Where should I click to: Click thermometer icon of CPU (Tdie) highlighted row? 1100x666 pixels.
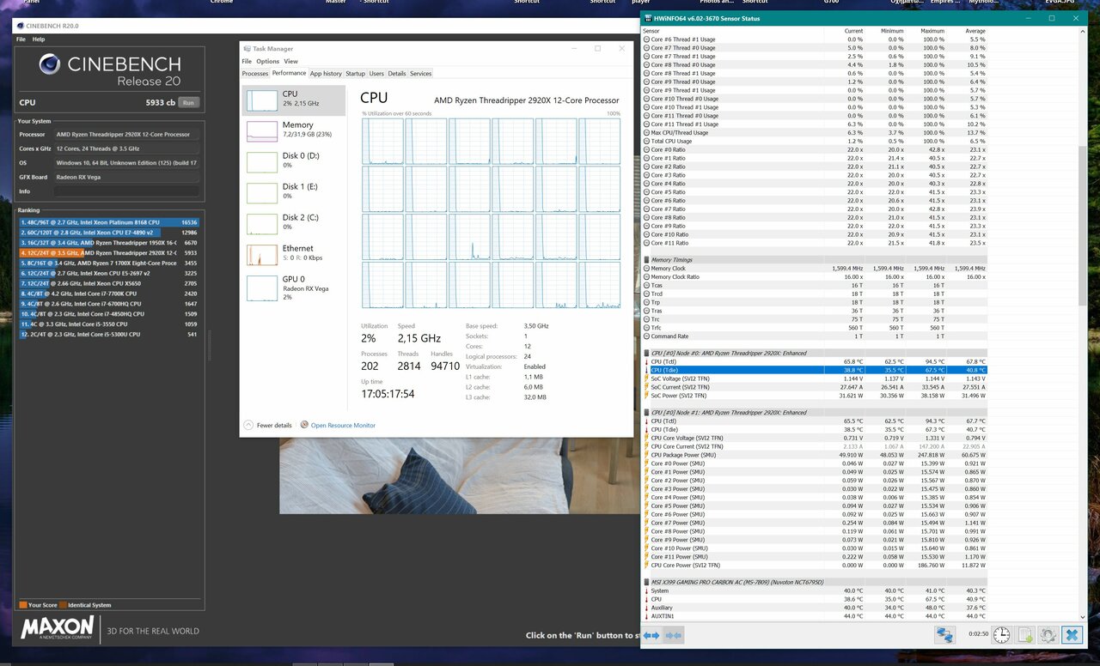pos(646,370)
